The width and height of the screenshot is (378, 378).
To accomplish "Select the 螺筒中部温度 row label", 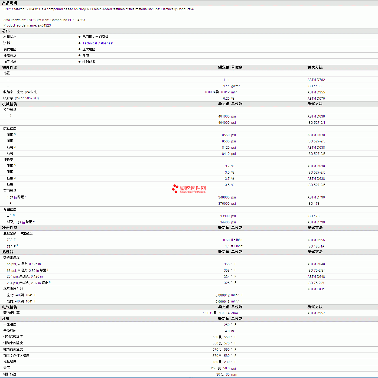I will click(x=13, y=343).
